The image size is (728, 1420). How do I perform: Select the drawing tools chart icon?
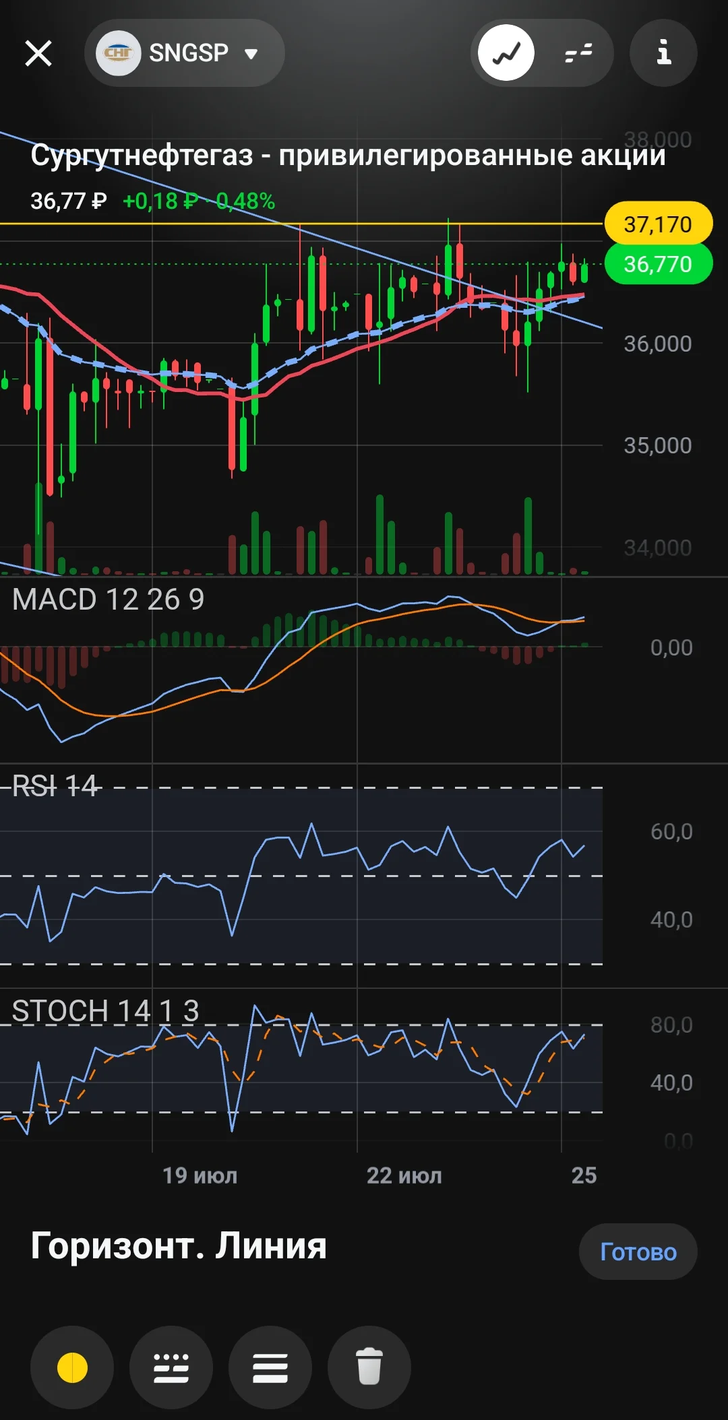(x=506, y=53)
